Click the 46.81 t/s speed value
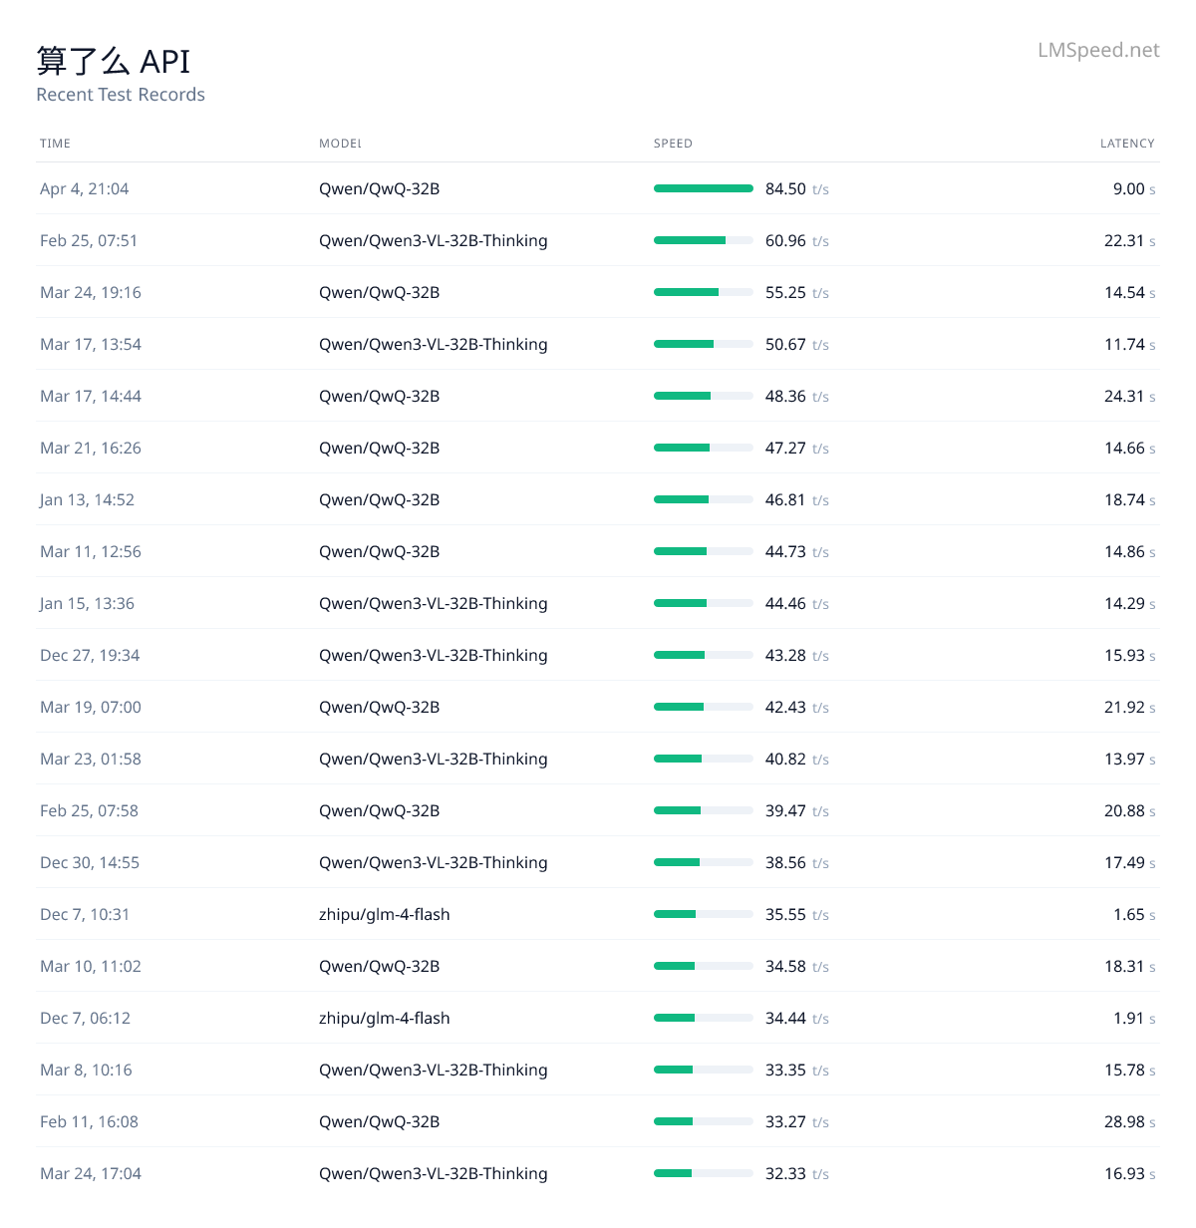Screen dimensions: 1196x1228 click(x=797, y=499)
